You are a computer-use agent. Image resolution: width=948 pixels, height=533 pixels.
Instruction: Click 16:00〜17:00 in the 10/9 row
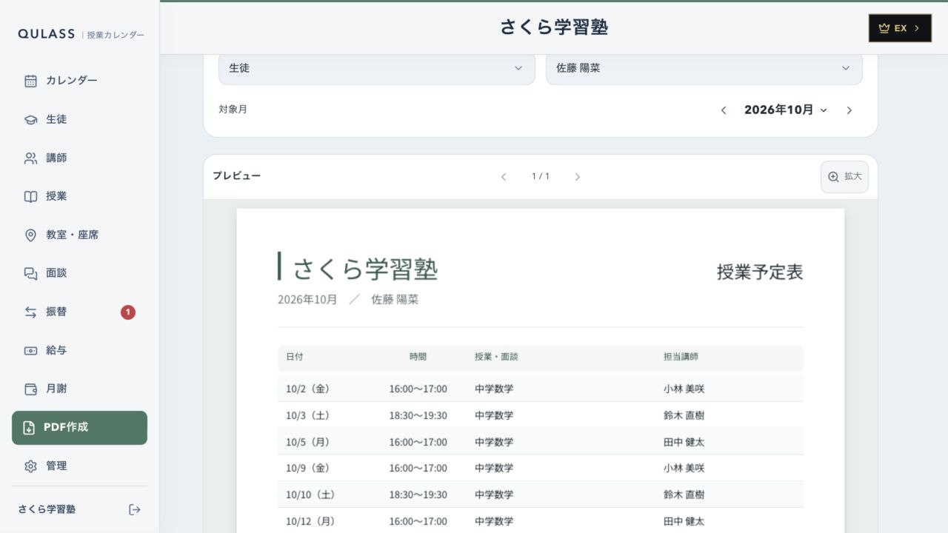[418, 468]
